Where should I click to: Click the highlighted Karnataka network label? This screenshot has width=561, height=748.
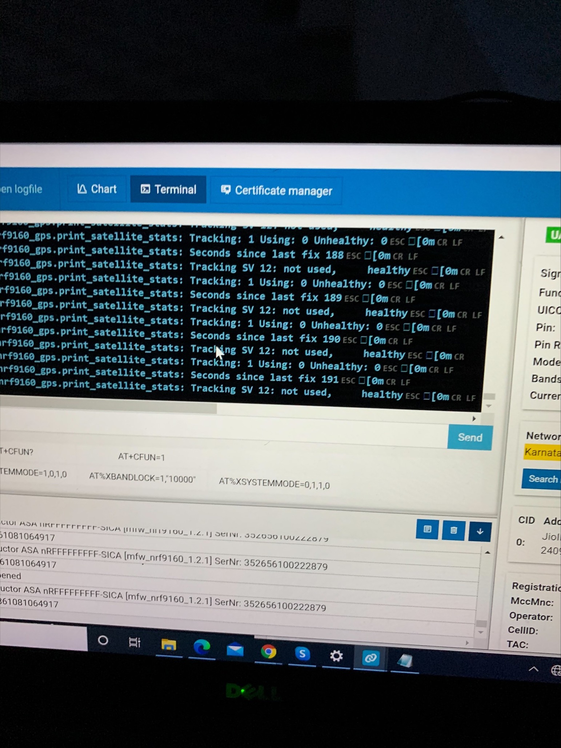(x=542, y=453)
